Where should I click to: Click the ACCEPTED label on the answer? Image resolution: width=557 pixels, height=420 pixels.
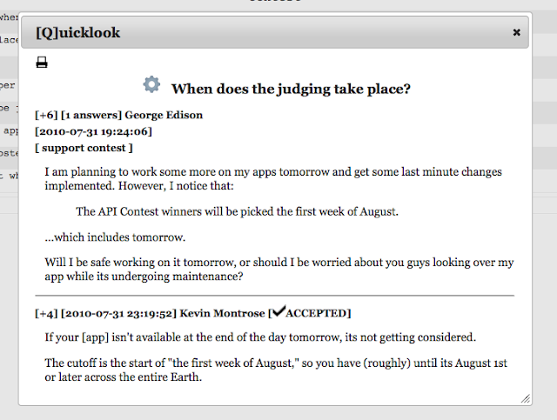click(x=318, y=313)
